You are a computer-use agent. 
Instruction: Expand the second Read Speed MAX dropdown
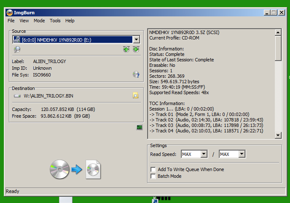(x=242, y=154)
